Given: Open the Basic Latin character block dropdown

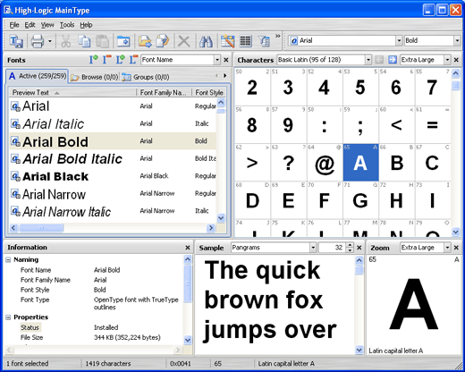Looking at the screenshot, I should pyautogui.click(x=368, y=60).
